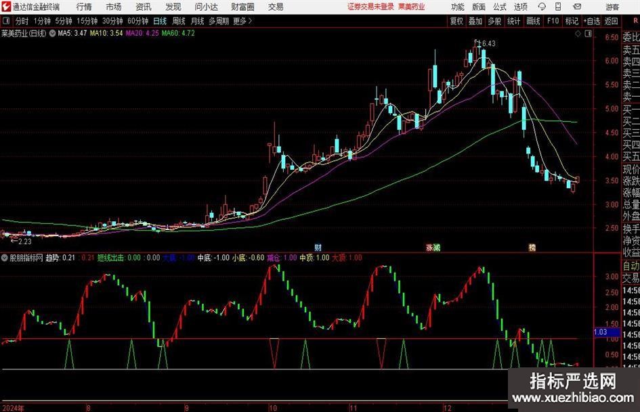
Task: Expand the 更多 periods list
Action: pos(242,21)
